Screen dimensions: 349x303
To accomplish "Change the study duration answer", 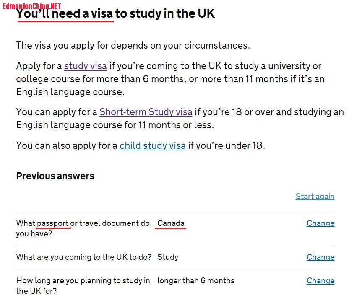I will 320,281.
